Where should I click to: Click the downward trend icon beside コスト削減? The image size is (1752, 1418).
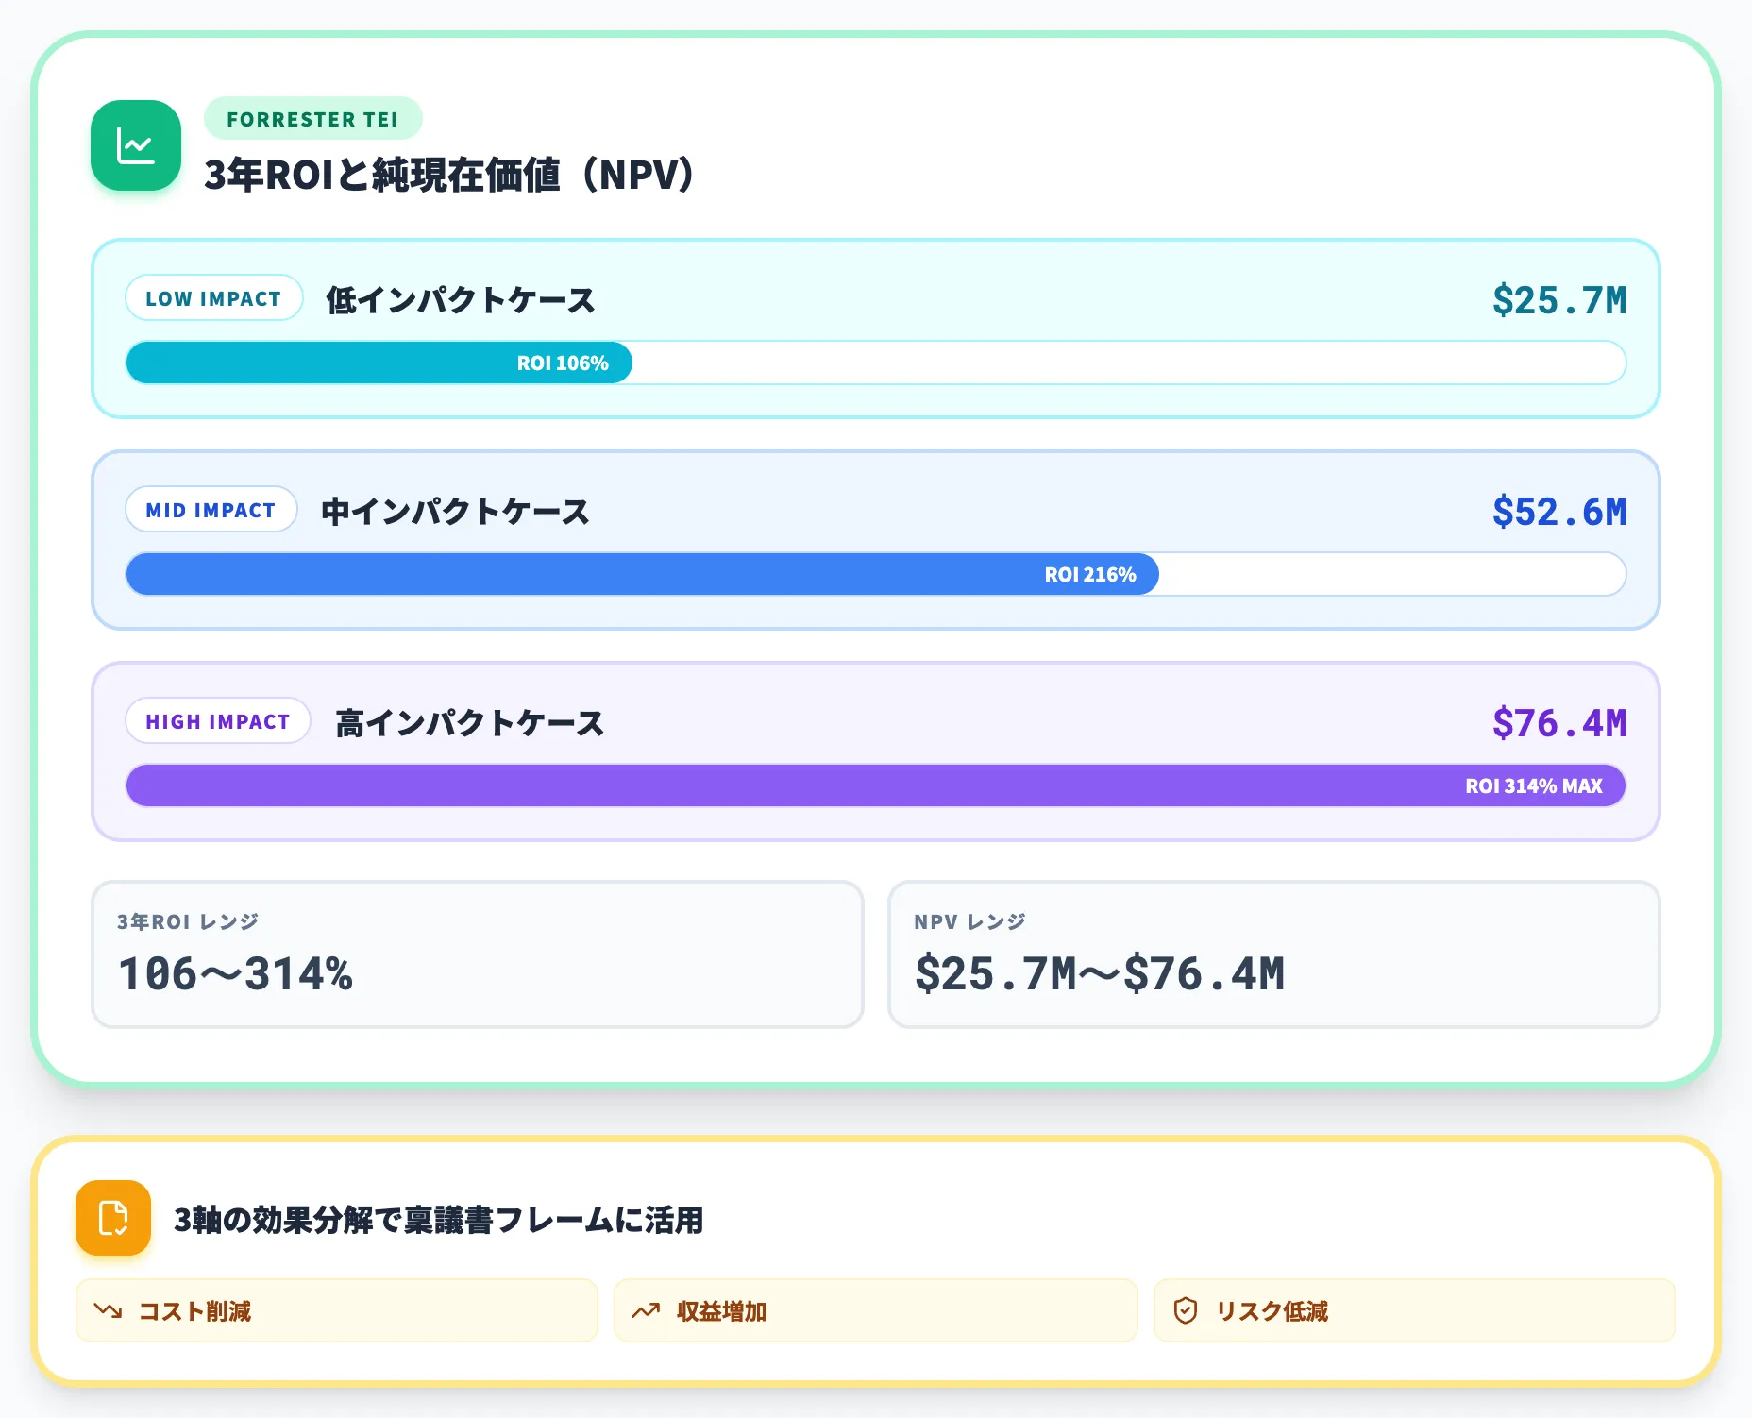[x=109, y=1310]
